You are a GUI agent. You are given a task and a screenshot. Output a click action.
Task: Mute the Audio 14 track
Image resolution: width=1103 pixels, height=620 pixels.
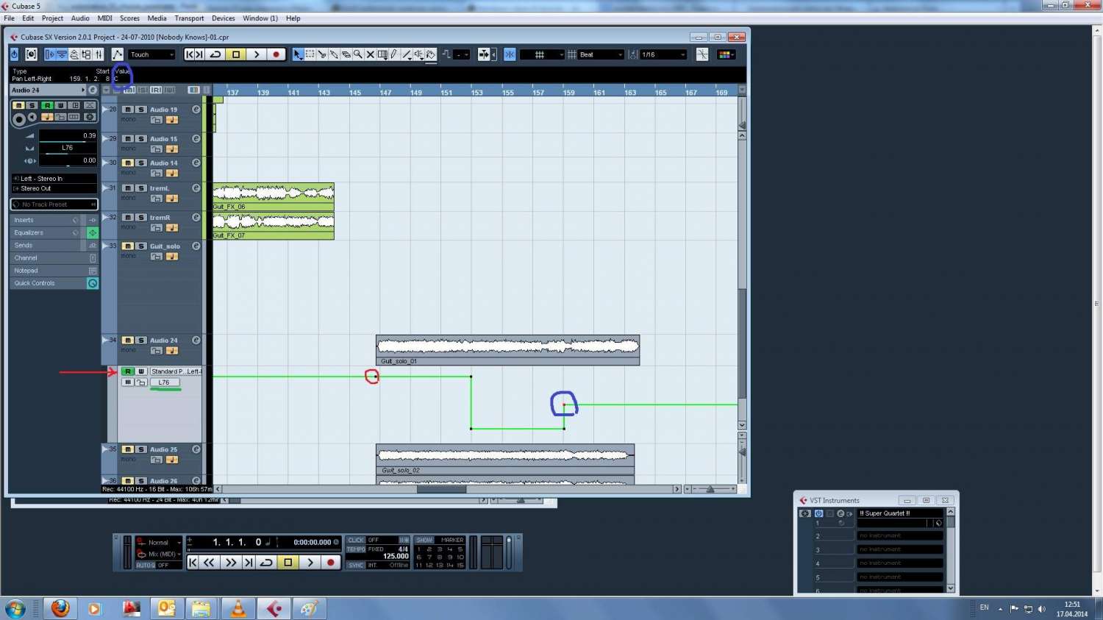[128, 163]
